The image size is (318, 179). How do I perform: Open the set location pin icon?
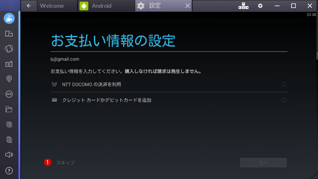click(x=9, y=79)
